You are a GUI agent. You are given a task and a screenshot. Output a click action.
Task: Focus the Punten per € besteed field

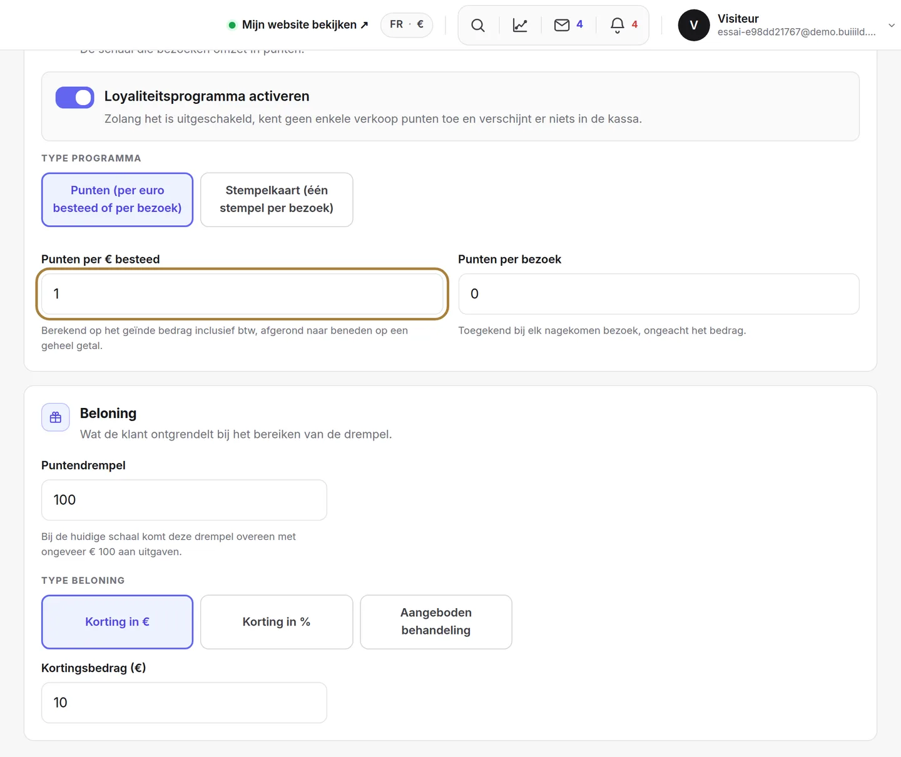click(242, 294)
